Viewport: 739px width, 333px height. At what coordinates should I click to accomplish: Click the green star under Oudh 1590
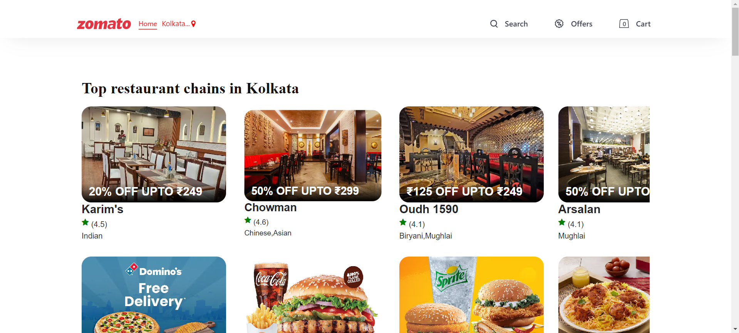pos(403,222)
